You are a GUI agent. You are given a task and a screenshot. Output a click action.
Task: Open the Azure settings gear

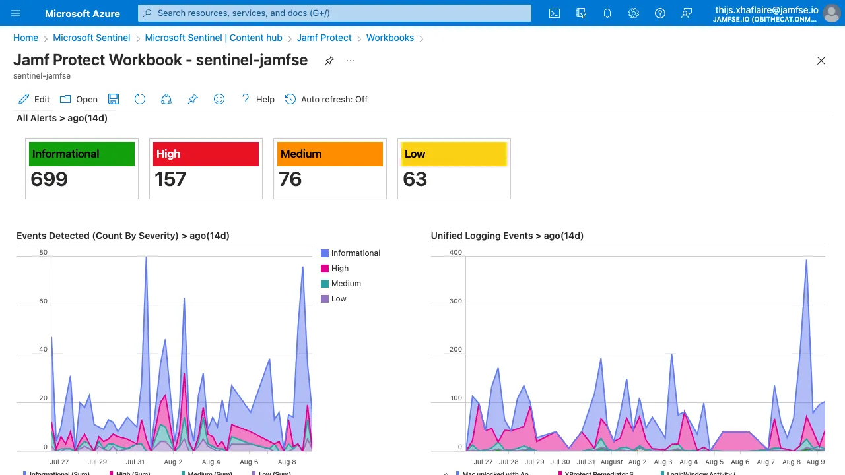pyautogui.click(x=634, y=13)
